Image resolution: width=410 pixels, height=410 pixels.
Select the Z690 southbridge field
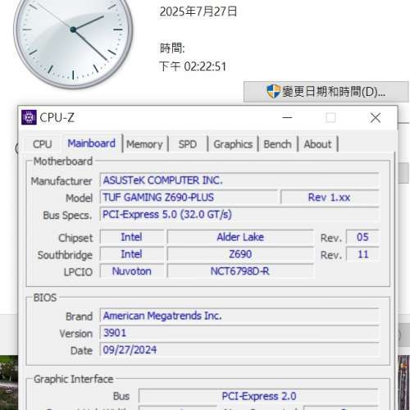240,254
